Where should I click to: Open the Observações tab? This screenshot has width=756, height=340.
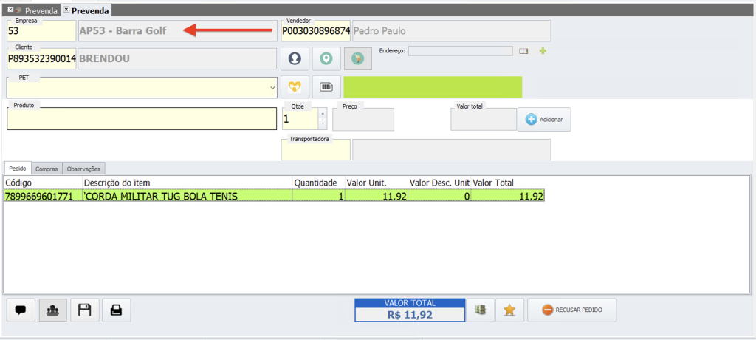click(x=84, y=169)
